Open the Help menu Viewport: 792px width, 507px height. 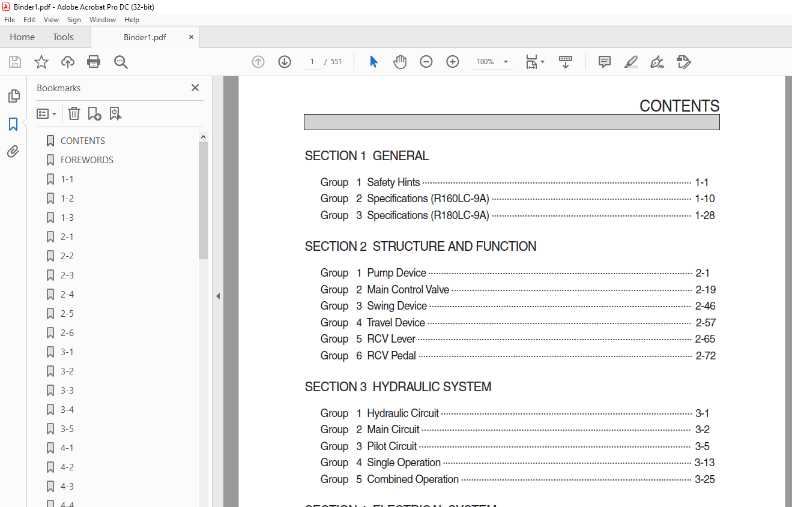click(131, 20)
